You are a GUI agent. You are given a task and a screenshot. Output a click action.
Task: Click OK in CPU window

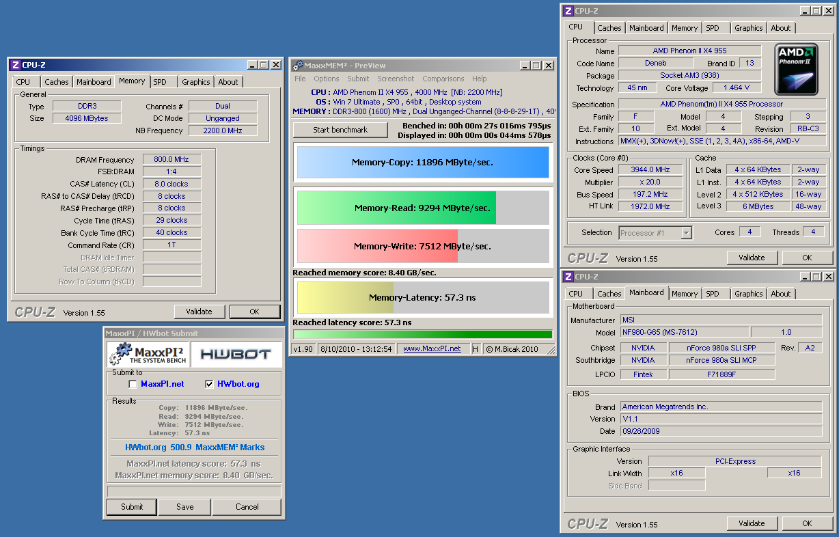point(807,258)
